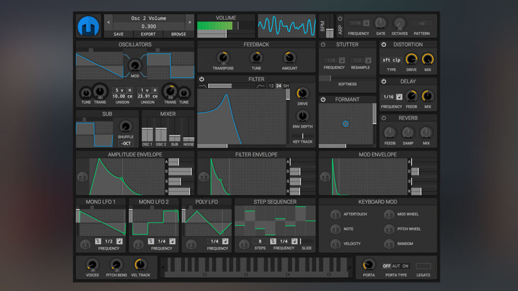Select the Aftertouch modulation source icon
Screen dimensions: 518x291
tap(335, 214)
